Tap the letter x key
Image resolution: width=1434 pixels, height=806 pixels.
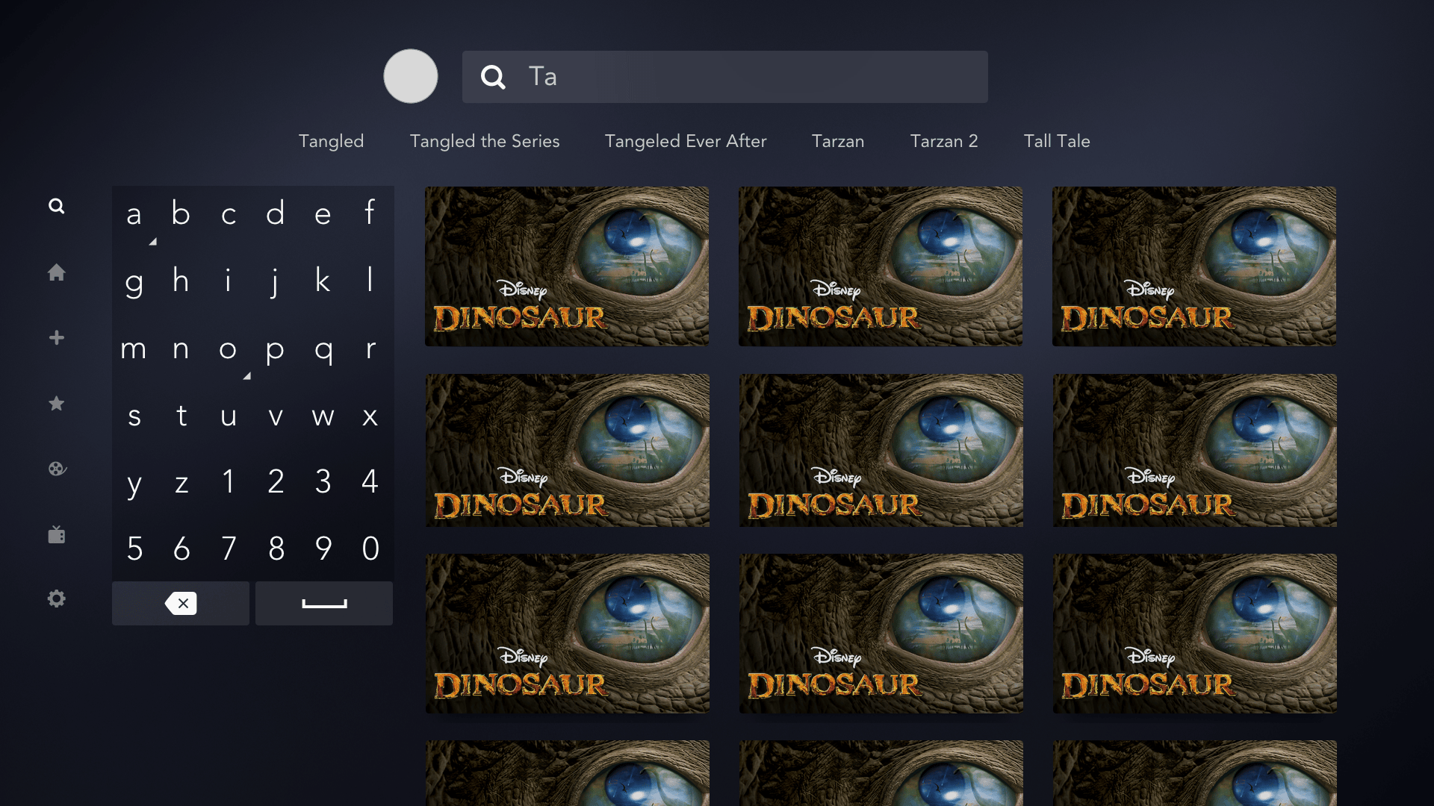(x=370, y=416)
